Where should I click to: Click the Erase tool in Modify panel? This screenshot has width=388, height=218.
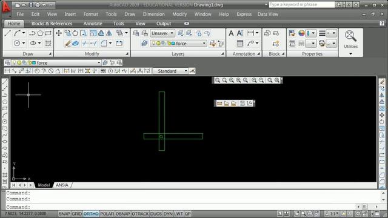pos(67,44)
